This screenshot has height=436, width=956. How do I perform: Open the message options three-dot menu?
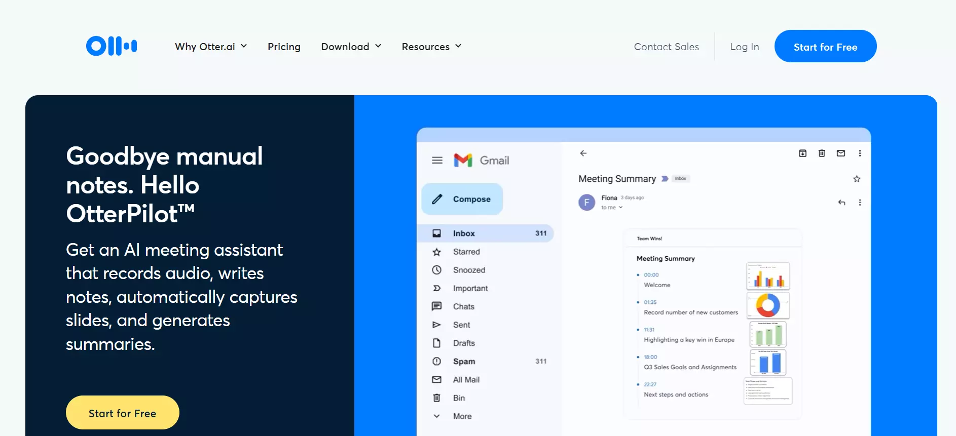(860, 203)
